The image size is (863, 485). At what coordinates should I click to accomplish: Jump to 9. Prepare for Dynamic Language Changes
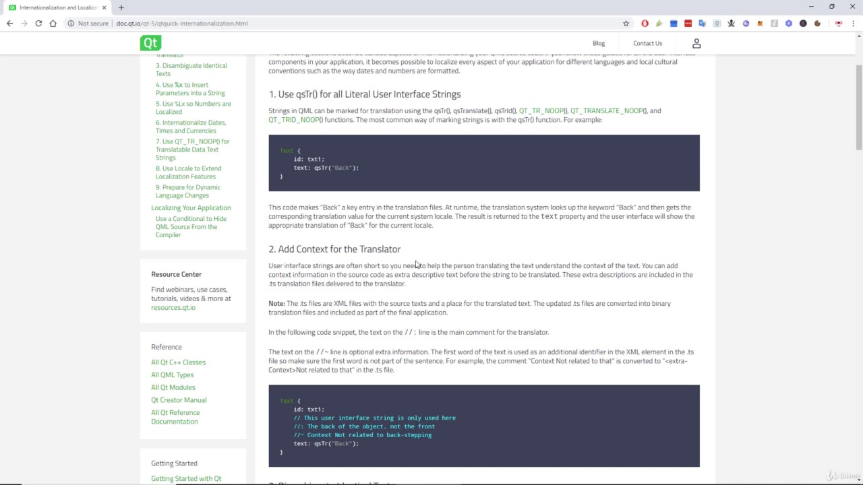tap(187, 191)
